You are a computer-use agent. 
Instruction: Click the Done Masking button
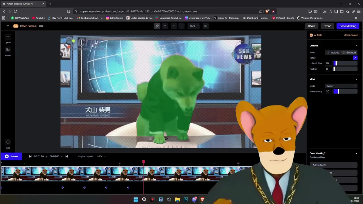348,26
